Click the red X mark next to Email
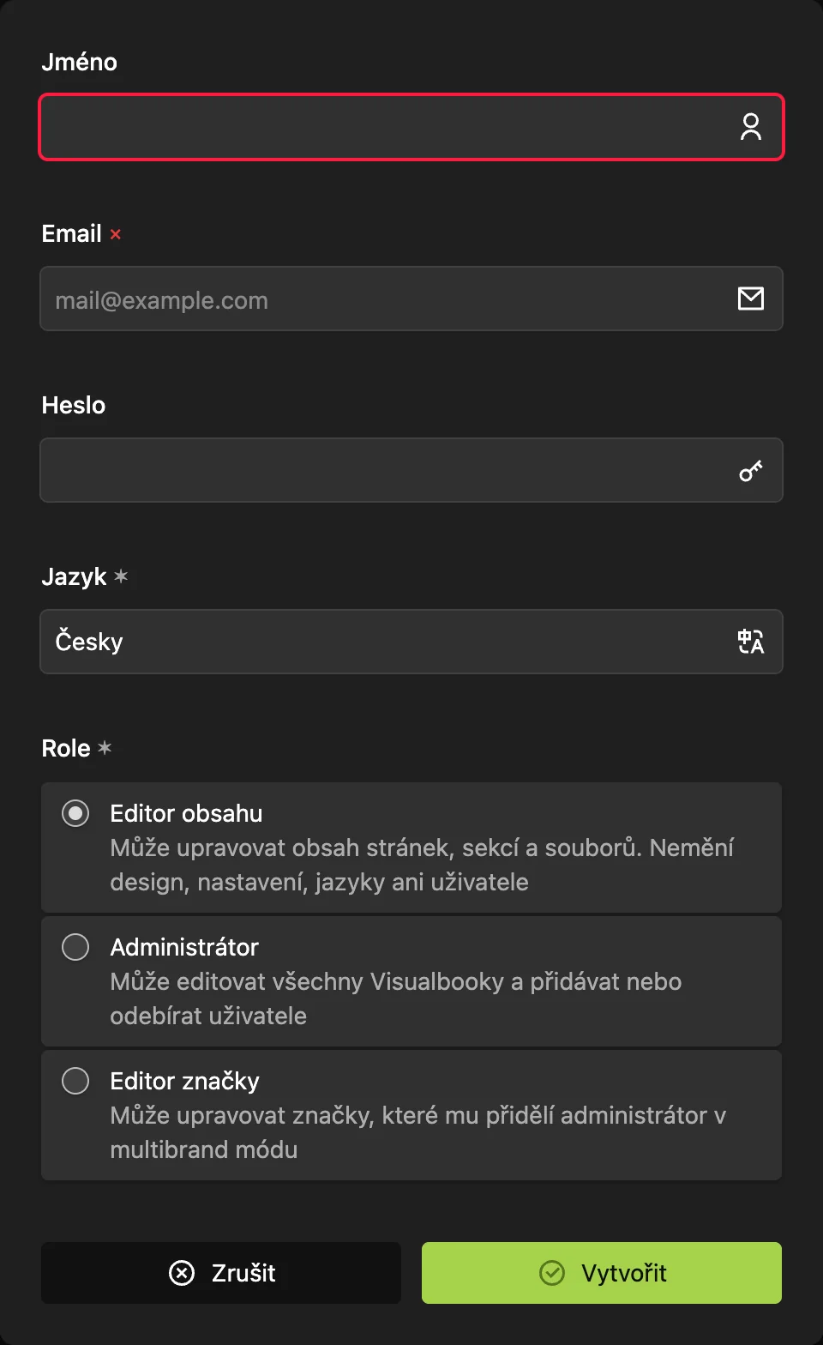Viewport: 823px width, 1345px height. [x=116, y=234]
